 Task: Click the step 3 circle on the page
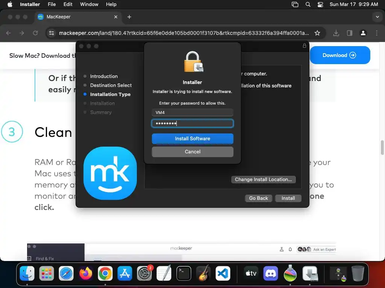[x=12, y=132]
